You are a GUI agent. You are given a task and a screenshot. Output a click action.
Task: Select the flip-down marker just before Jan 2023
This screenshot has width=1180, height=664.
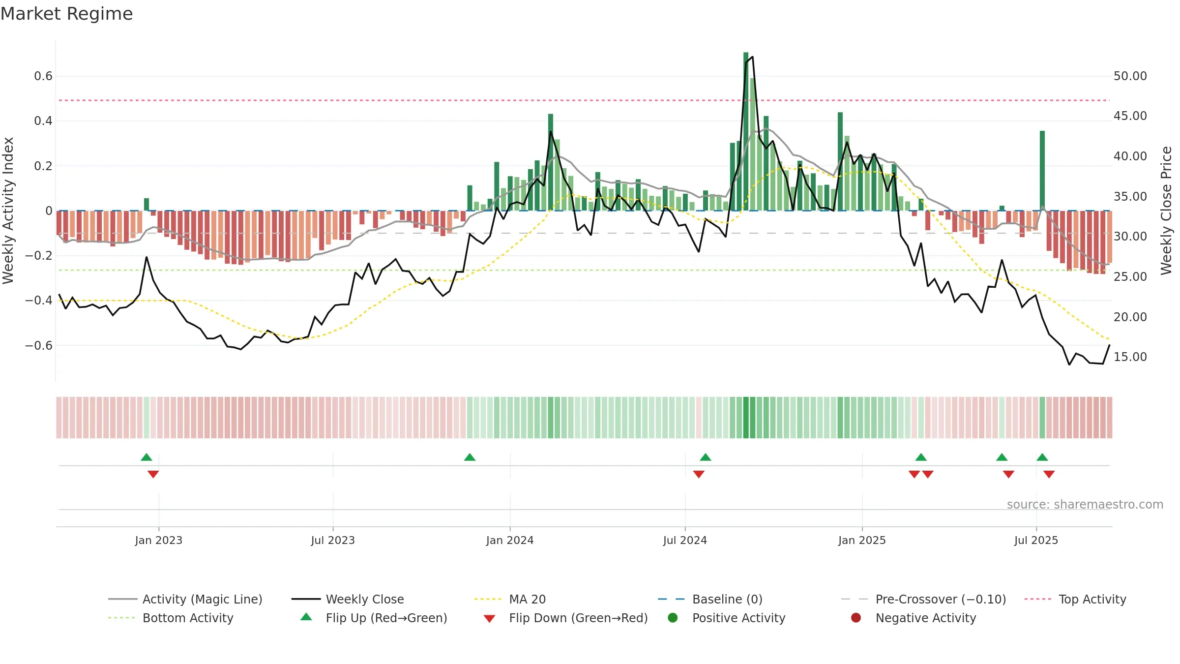pos(153,474)
